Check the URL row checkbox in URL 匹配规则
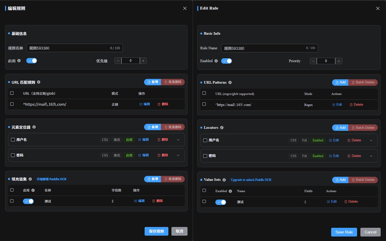Image resolution: width=386 pixels, height=241 pixels. (x=12, y=104)
